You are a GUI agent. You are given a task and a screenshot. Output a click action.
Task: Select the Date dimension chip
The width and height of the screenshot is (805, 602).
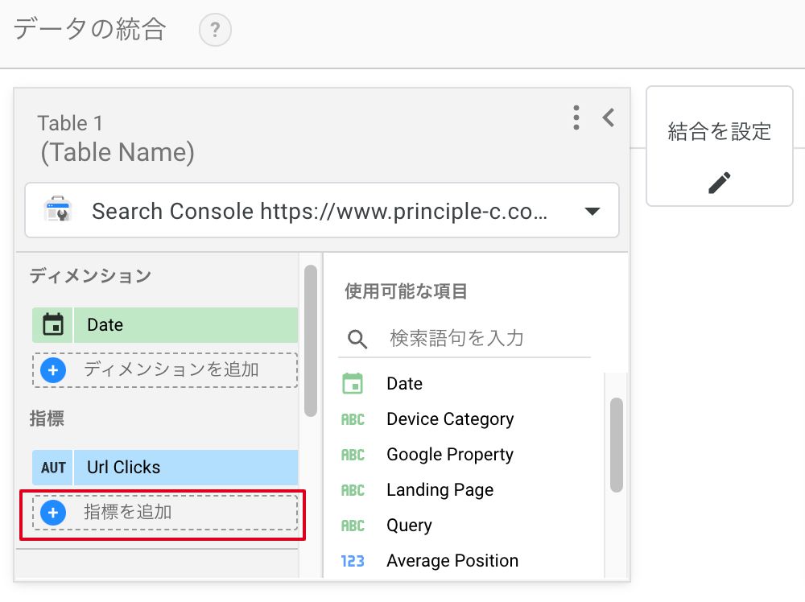[185, 325]
